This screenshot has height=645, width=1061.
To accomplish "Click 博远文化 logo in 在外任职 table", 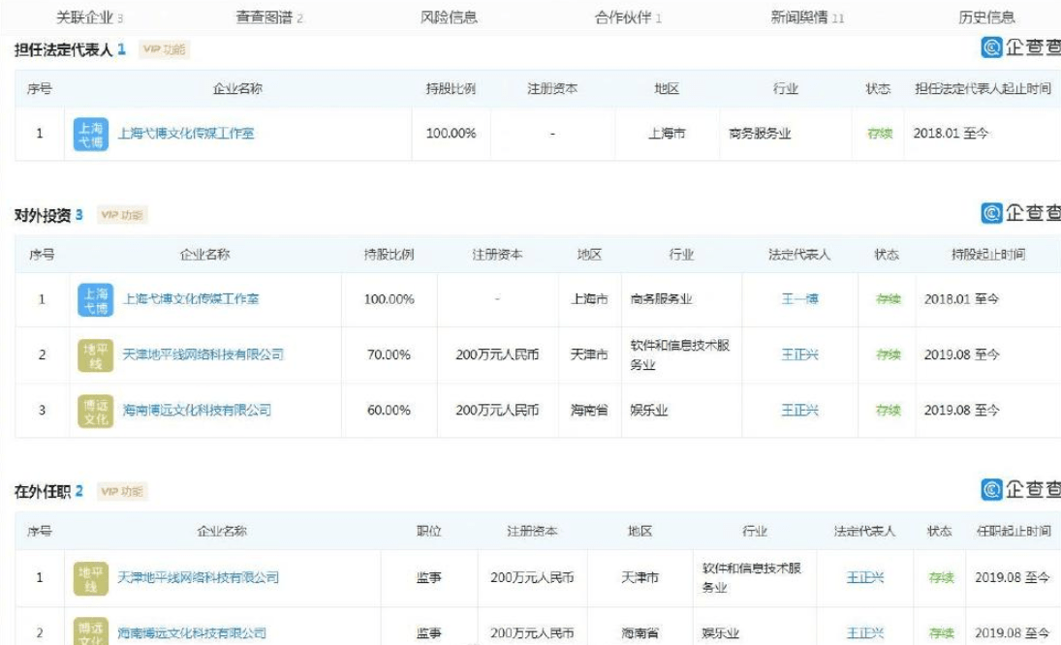I will [x=91, y=631].
